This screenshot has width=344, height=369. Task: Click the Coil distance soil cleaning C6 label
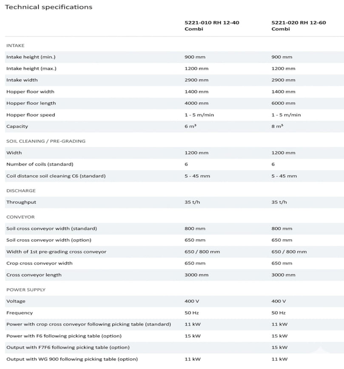coord(56,176)
